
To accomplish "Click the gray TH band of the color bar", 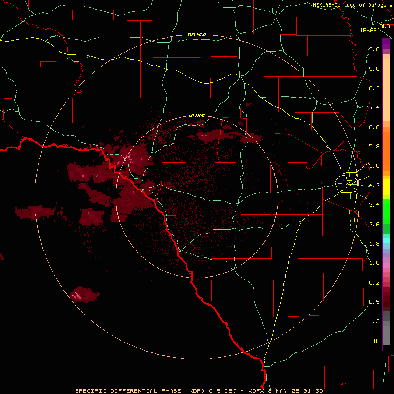I will [387, 335].
